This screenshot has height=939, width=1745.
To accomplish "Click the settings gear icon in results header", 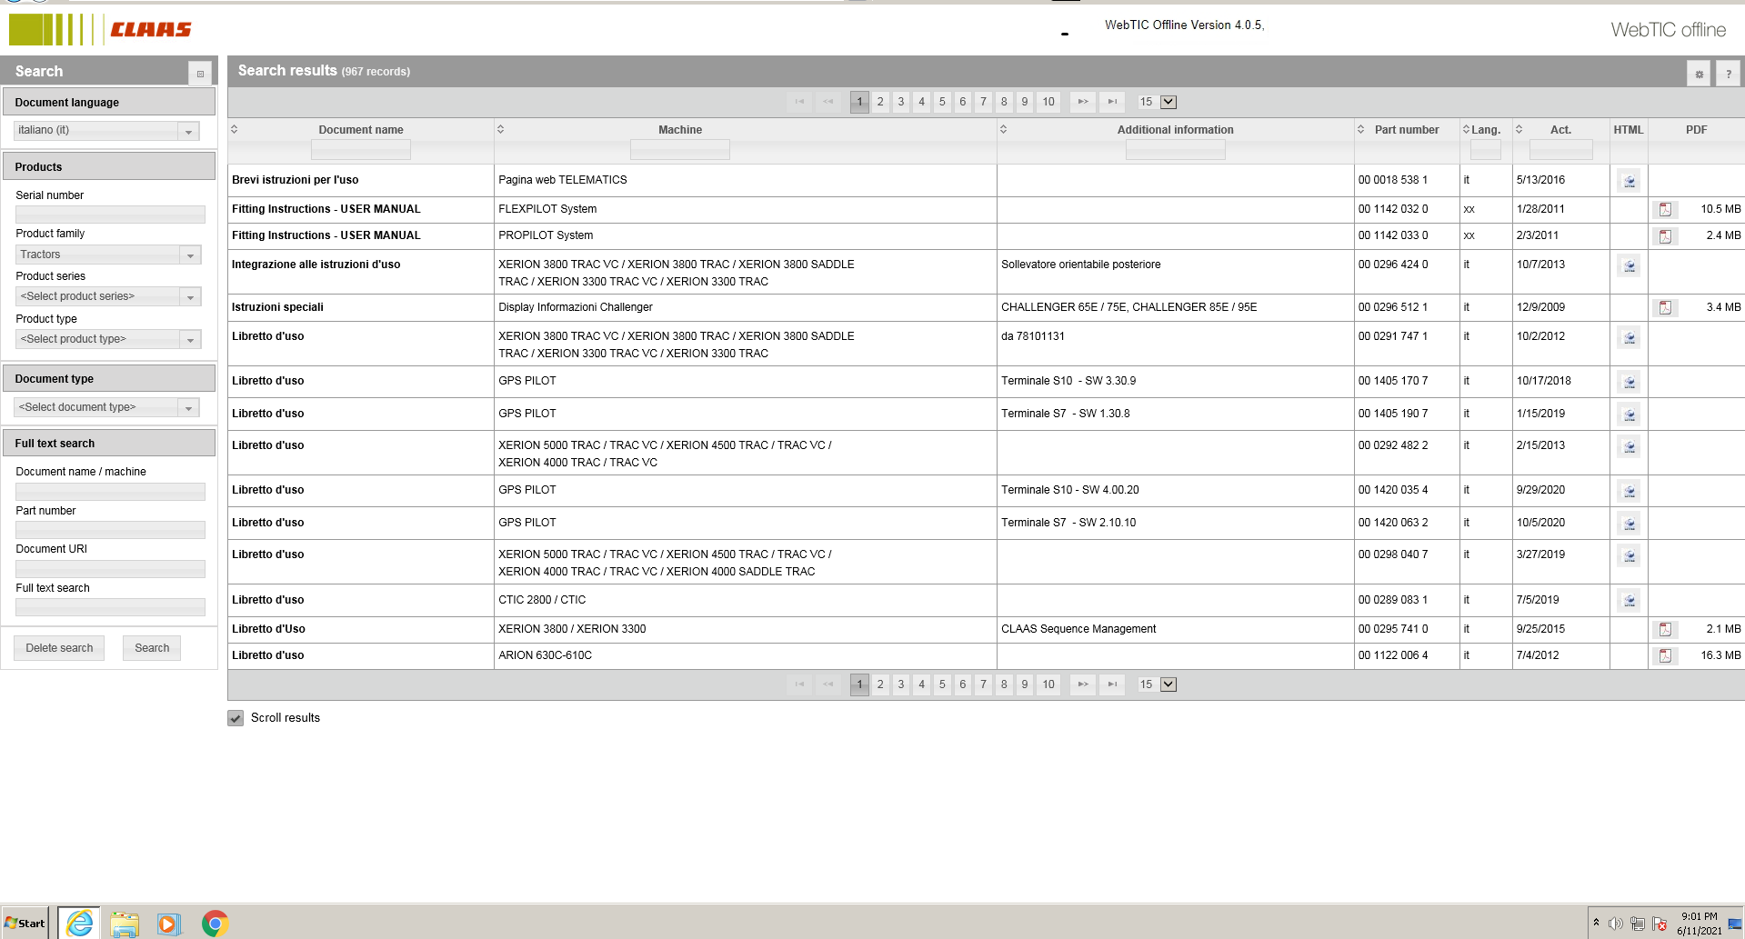I will [1699, 74].
